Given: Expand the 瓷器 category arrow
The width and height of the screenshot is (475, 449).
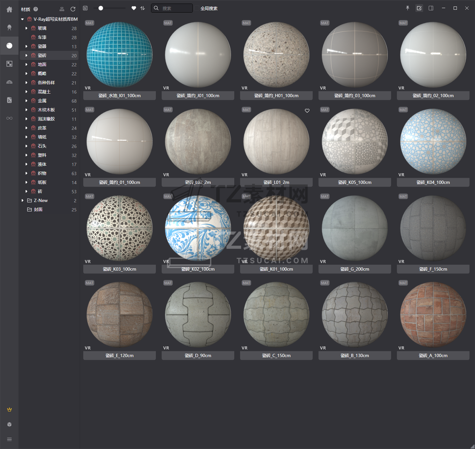Looking at the screenshot, I should click(x=26, y=46).
